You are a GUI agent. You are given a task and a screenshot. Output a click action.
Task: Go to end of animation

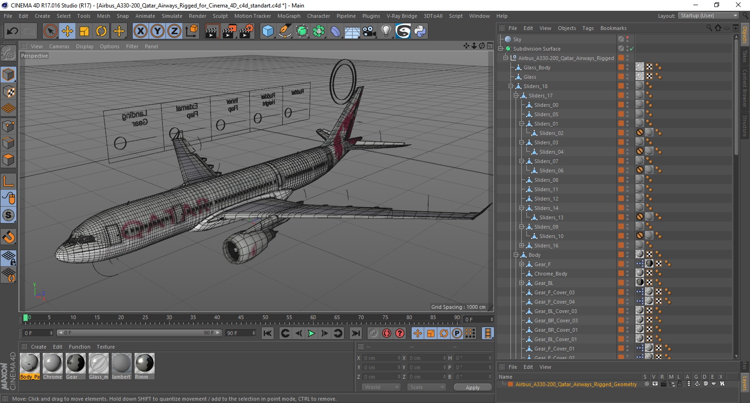pos(356,333)
